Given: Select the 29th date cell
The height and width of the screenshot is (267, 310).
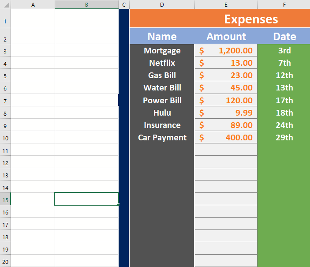Looking at the screenshot, I should [x=284, y=137].
